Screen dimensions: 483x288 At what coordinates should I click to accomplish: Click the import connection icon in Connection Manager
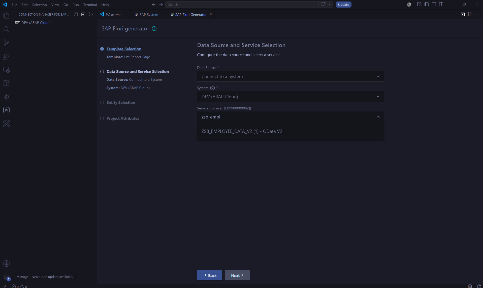pos(76,15)
